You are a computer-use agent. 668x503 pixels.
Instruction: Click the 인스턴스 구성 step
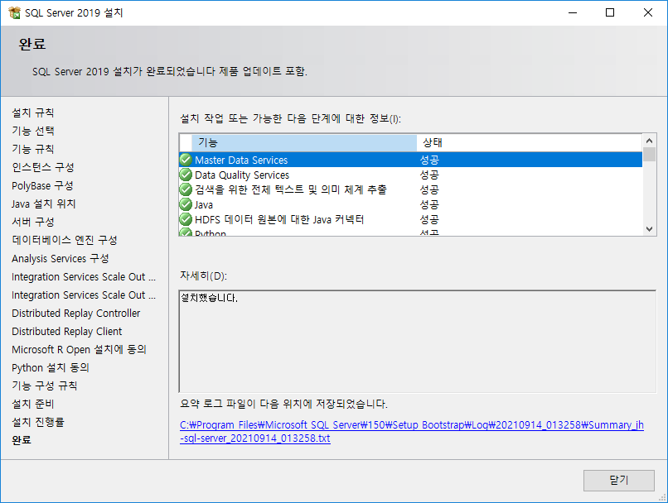pyautogui.click(x=42, y=167)
